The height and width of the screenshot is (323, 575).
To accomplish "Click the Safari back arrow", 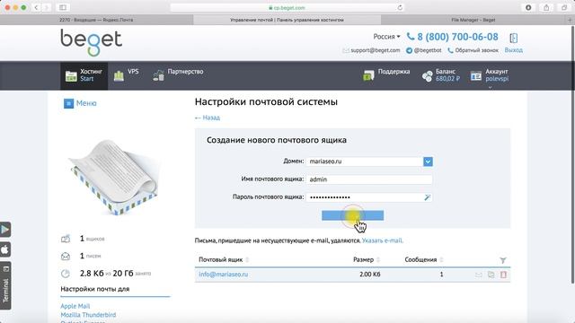I will click(x=36, y=7).
